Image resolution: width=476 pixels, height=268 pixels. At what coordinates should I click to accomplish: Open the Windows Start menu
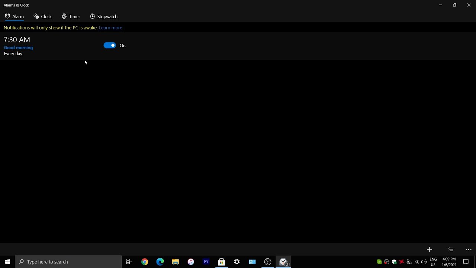click(7, 262)
